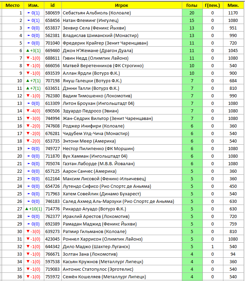Select player Антонис Статопулос (Эрготелис)

click(98, 269)
